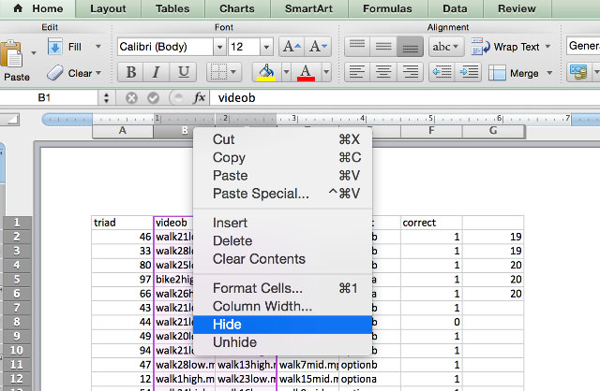Choose Column Width from context menu
Screen dimensions: 600x391
coord(282,306)
